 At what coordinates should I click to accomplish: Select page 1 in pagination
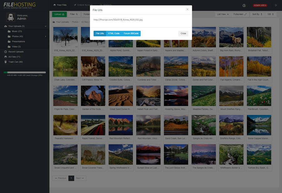[71, 178]
